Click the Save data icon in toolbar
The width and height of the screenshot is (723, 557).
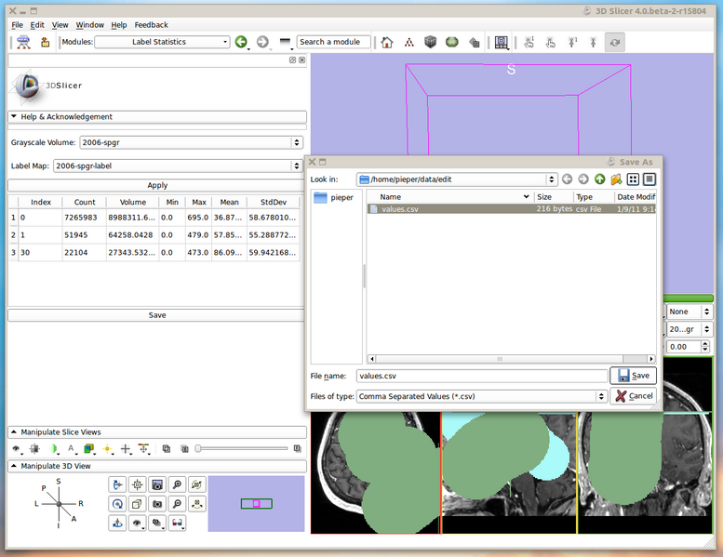coord(45,42)
